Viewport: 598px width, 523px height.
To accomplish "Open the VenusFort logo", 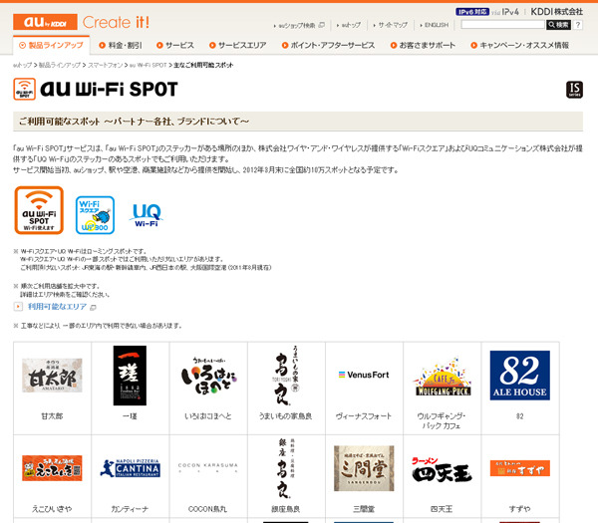I will coord(364,375).
